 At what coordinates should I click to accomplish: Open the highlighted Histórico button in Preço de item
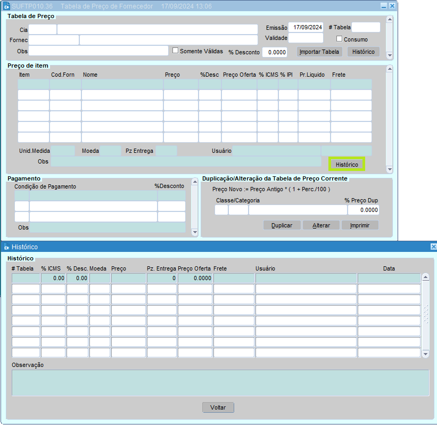coord(347,165)
